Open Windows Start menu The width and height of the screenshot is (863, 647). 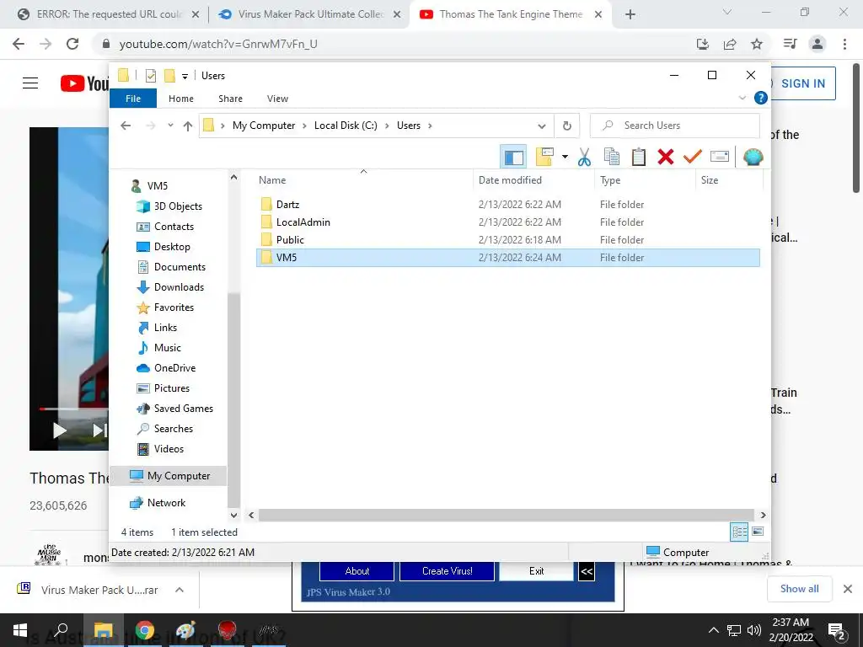click(20, 630)
